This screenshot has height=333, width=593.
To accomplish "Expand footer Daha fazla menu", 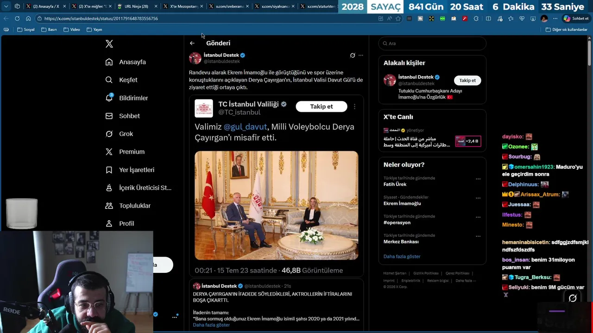I will pos(465,281).
